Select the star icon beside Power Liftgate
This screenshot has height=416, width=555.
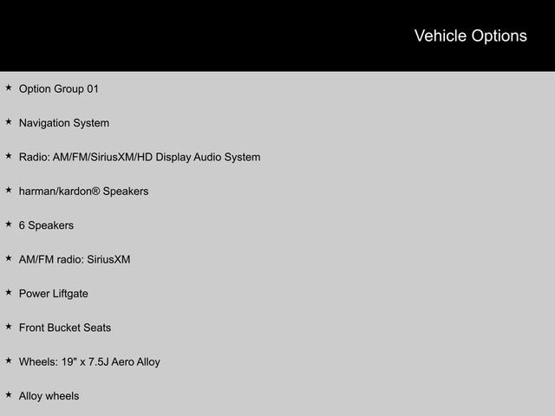click(9, 292)
